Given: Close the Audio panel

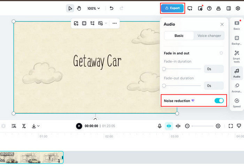Looking at the screenshot, I should pyautogui.click(x=222, y=24).
